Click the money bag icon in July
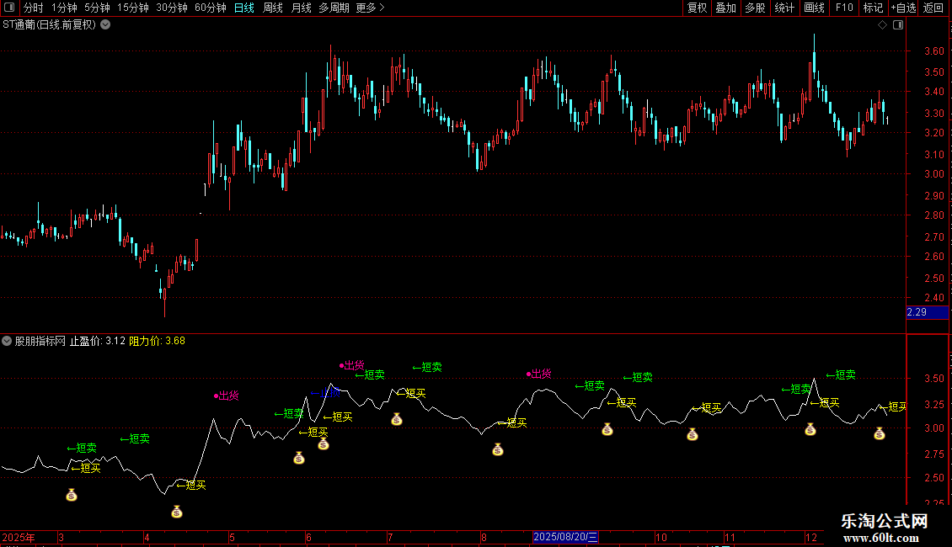The image size is (952, 547). click(397, 419)
